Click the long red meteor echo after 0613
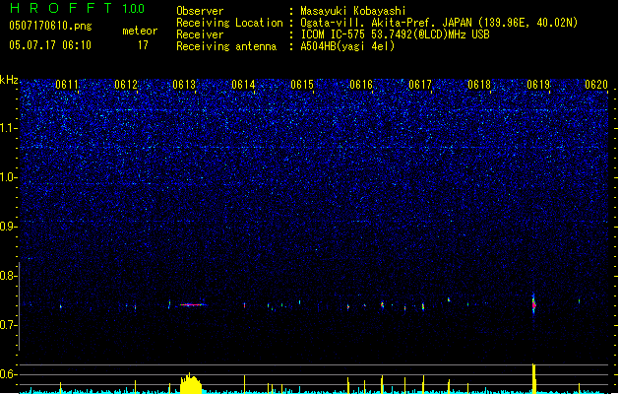The width and height of the screenshot is (619, 394). click(193, 304)
